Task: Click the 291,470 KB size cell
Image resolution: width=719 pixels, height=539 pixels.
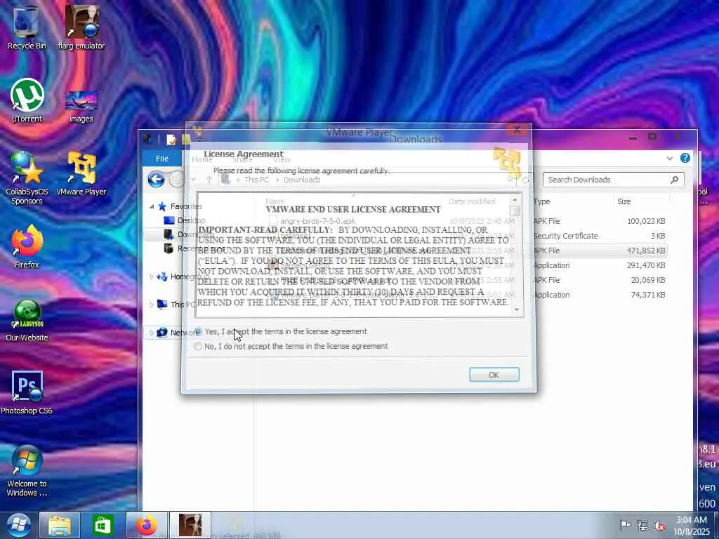Action: tap(646, 265)
